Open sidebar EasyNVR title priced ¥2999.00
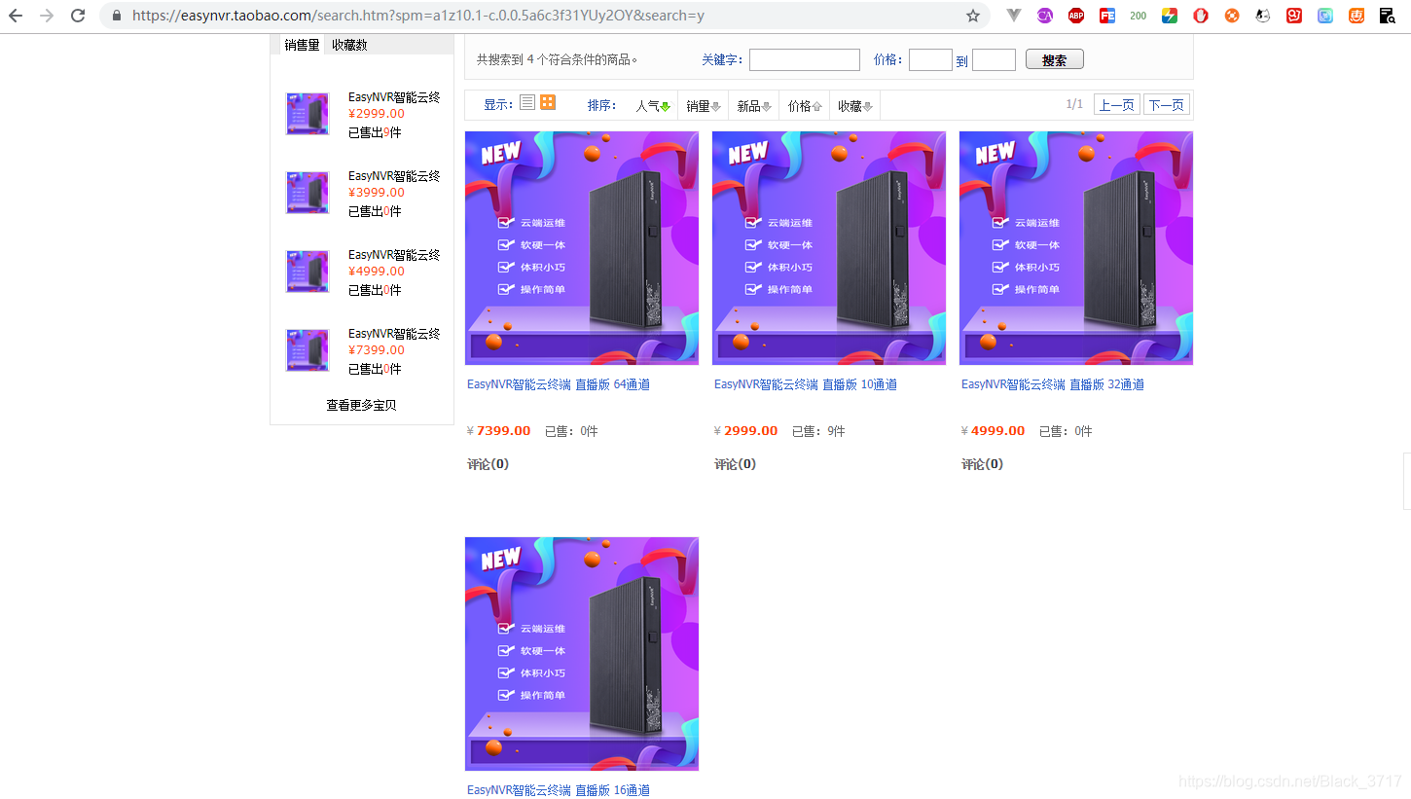Viewport: 1411px width, 799px height. tap(394, 97)
